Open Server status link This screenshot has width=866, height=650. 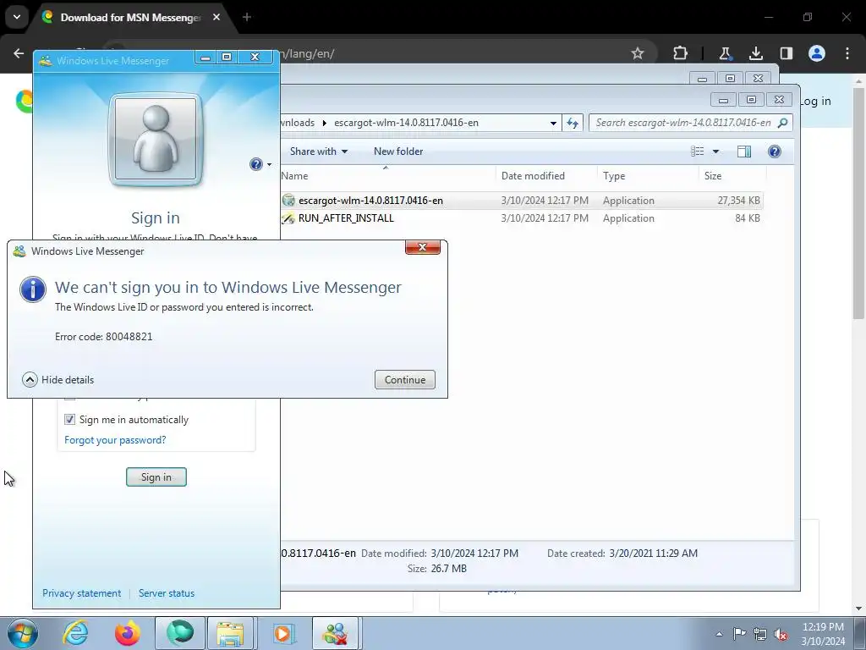pos(167,593)
